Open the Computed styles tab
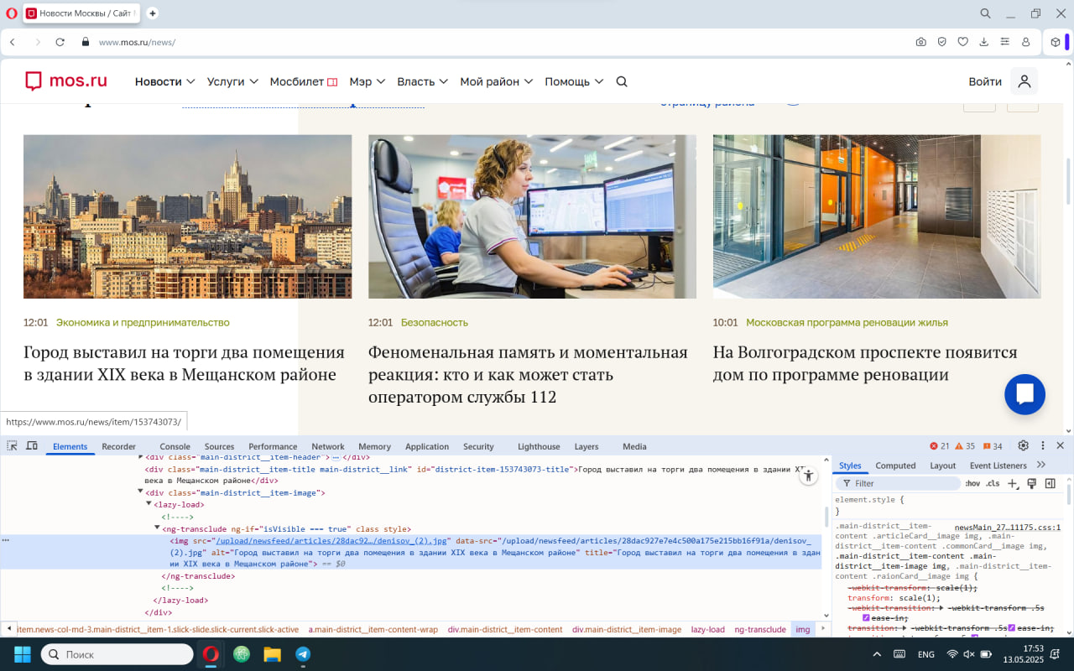 [895, 465]
